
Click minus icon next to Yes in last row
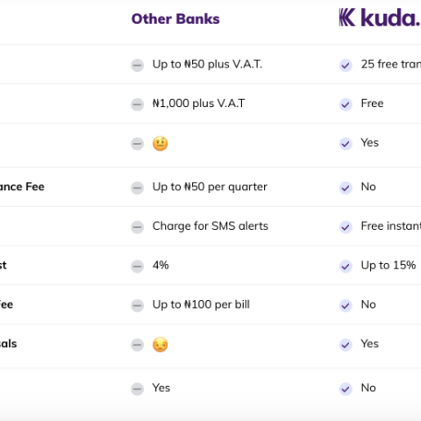137,389
